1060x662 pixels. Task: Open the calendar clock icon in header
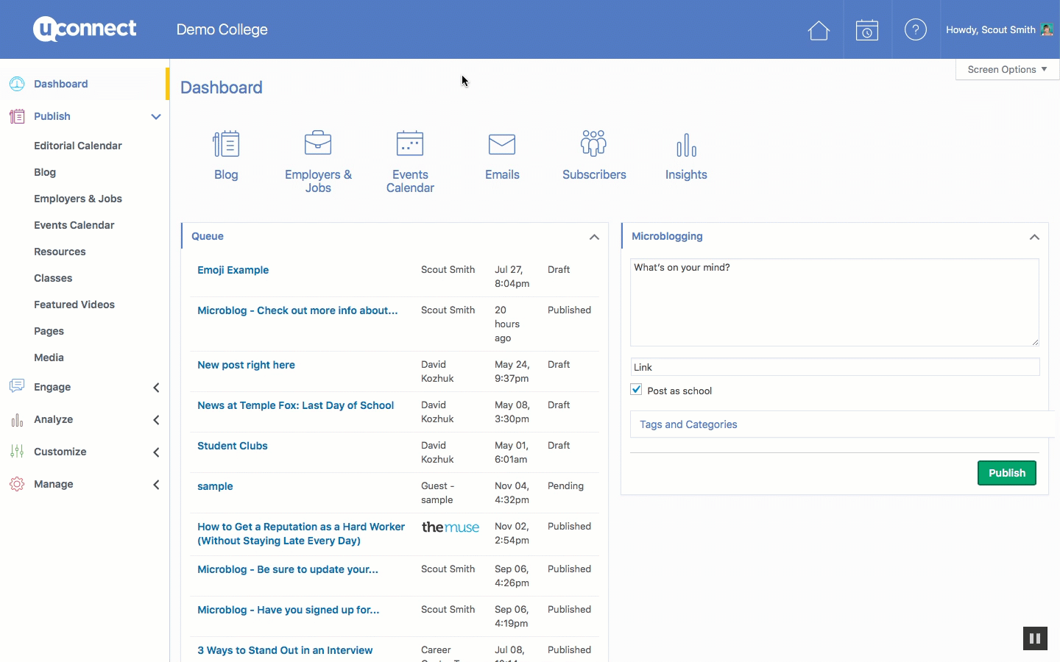tap(867, 30)
